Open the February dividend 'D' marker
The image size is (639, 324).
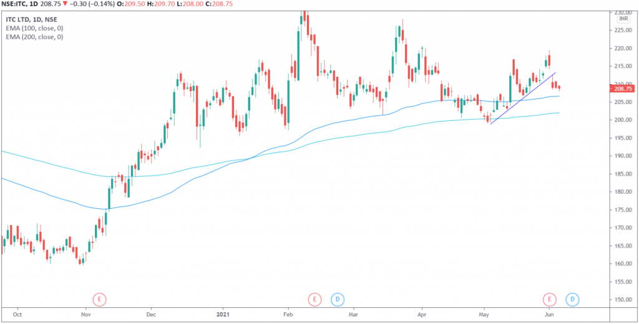[338, 300]
